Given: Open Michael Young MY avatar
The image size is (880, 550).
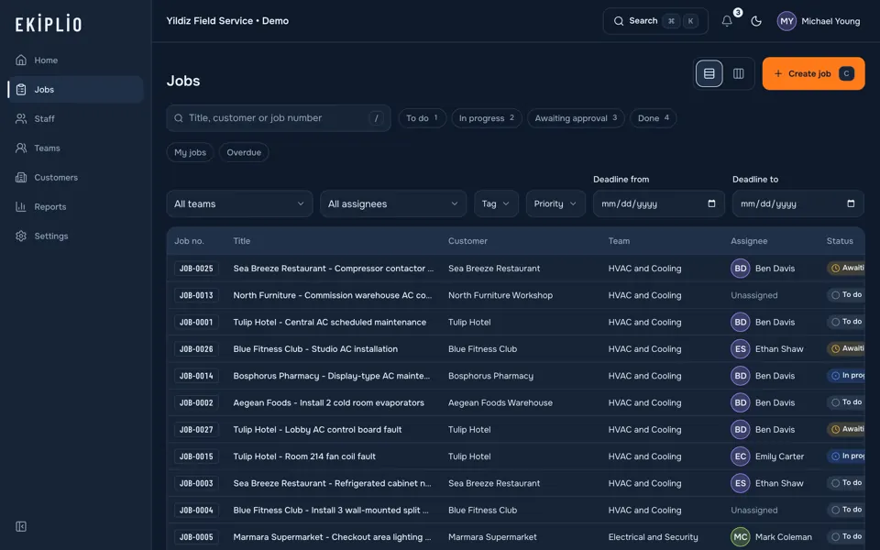Looking at the screenshot, I should click(786, 21).
